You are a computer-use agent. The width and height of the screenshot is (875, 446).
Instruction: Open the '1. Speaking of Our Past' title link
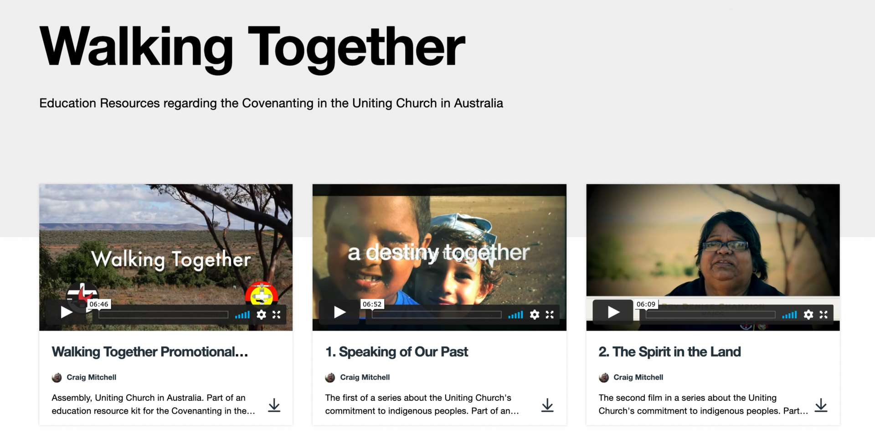396,352
